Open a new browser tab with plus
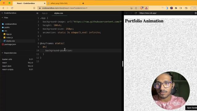This screenshot has width=197, height=111. 83,3
